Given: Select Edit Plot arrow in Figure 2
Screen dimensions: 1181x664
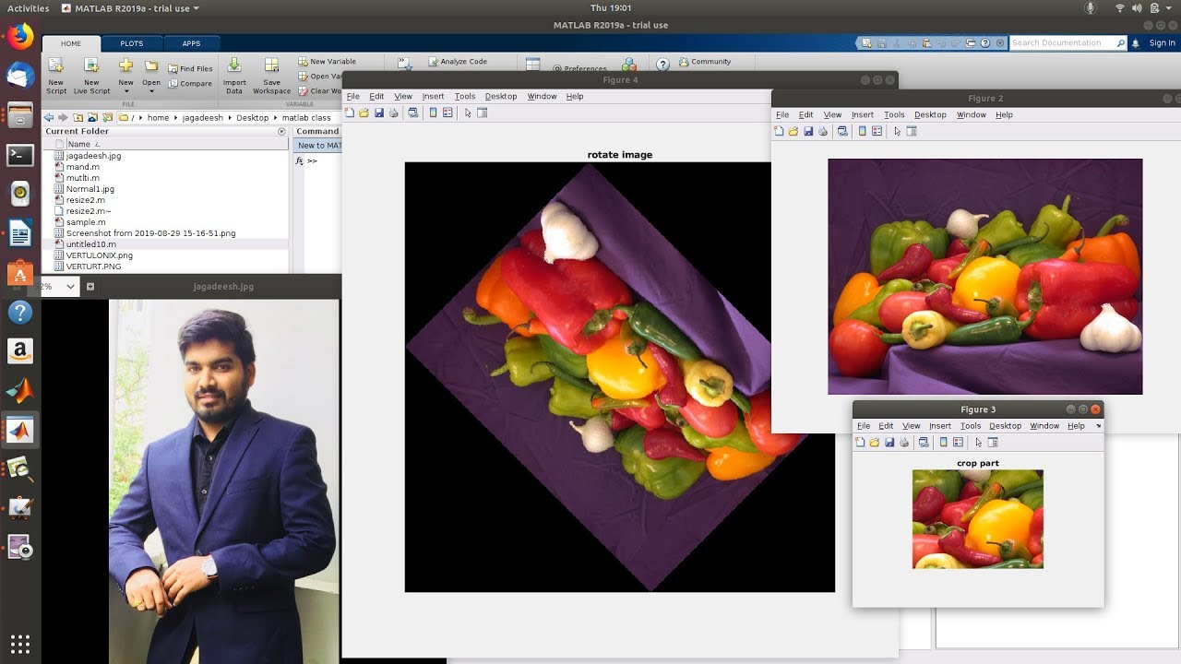Looking at the screenshot, I should [897, 131].
